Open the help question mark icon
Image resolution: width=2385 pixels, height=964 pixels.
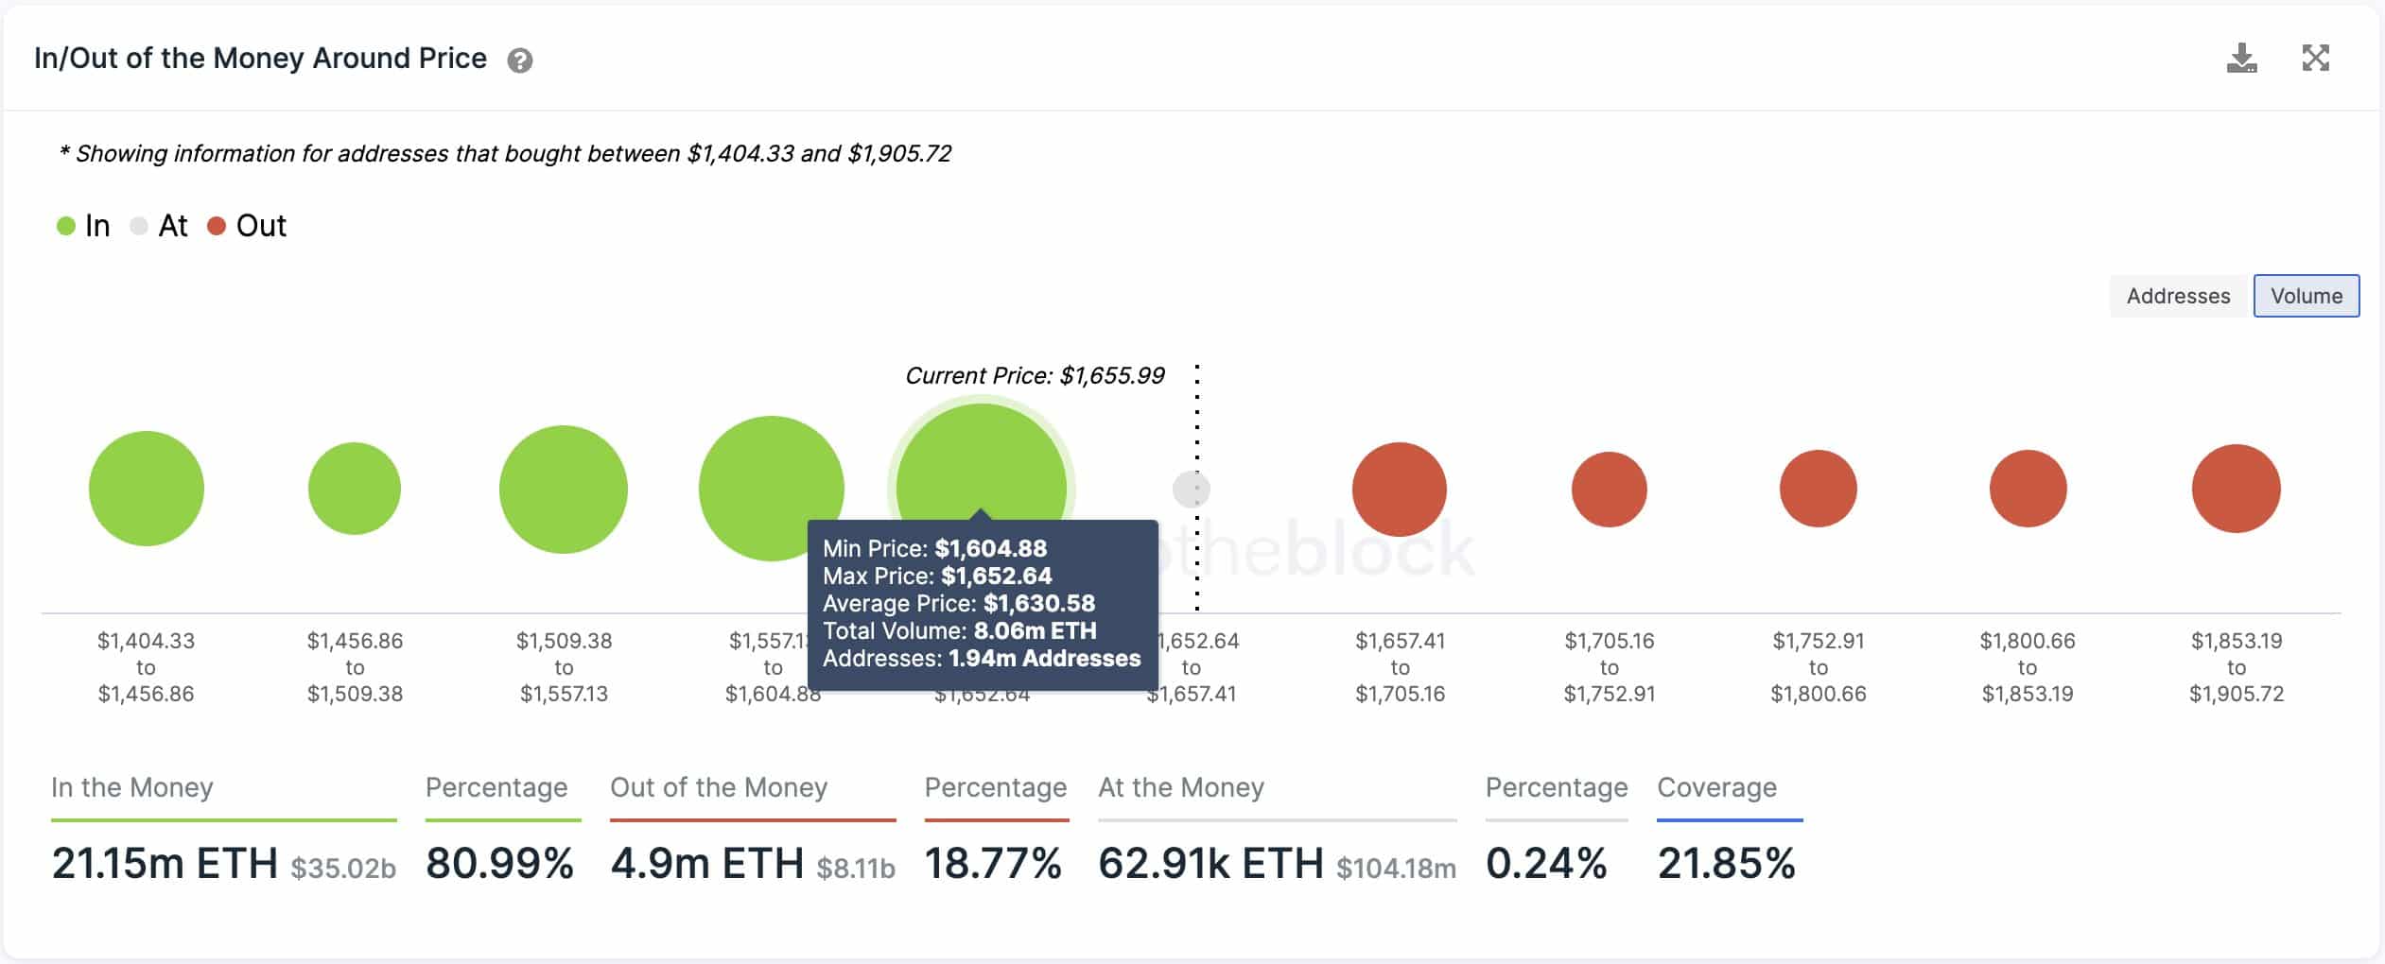(x=520, y=60)
